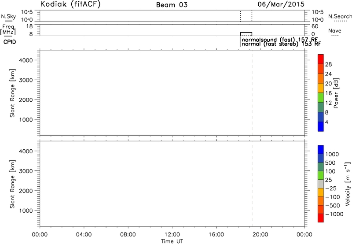Click the 'N.Sky' legend label
Viewport: 352px width, 244px height.
click(8, 16)
